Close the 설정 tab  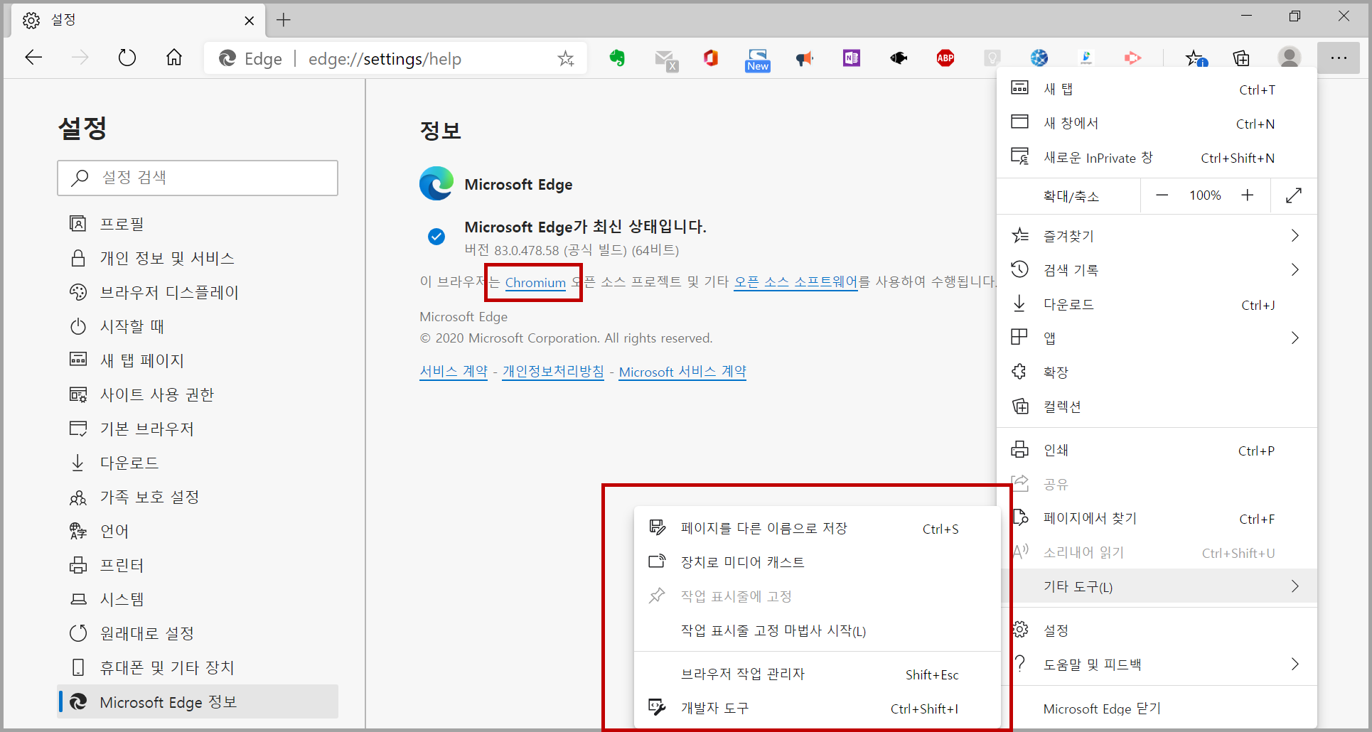[249, 21]
